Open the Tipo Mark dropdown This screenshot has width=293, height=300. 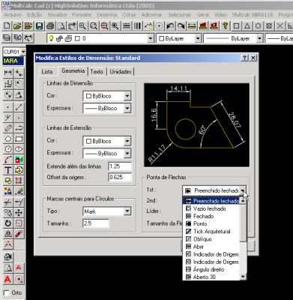point(127,211)
